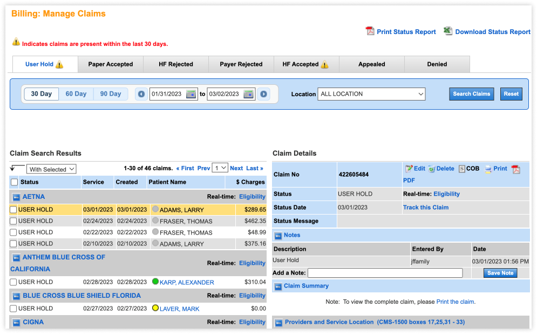Click the Save Note button
The image size is (537, 334).
(500, 273)
